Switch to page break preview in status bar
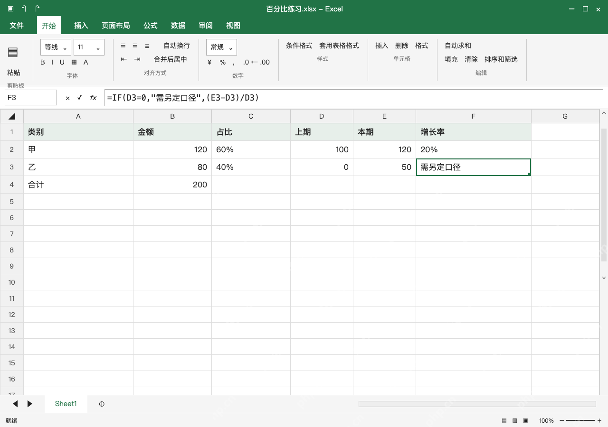Viewport: 608px width, 427px height. [x=525, y=420]
